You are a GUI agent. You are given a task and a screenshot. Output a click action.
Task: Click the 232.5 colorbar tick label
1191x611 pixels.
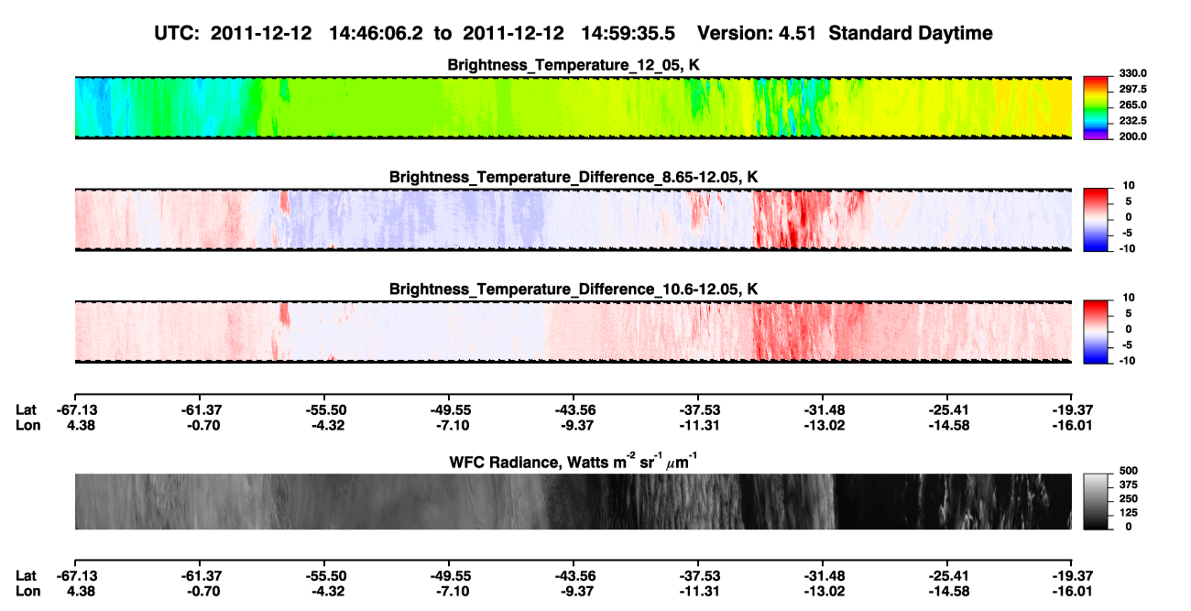pyautogui.click(x=1134, y=120)
